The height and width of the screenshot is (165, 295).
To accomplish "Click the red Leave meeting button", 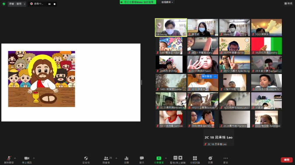I will pyautogui.click(x=287, y=160).
